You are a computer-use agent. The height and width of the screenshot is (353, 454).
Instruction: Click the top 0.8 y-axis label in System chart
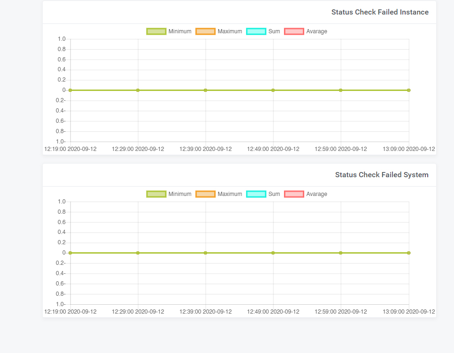[62, 212]
